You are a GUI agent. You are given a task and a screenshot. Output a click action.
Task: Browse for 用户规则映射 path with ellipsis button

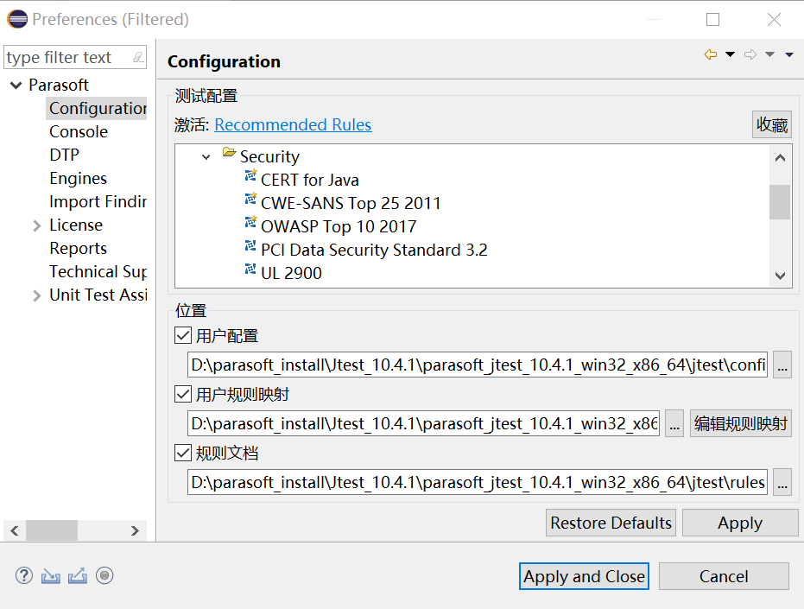pos(674,423)
